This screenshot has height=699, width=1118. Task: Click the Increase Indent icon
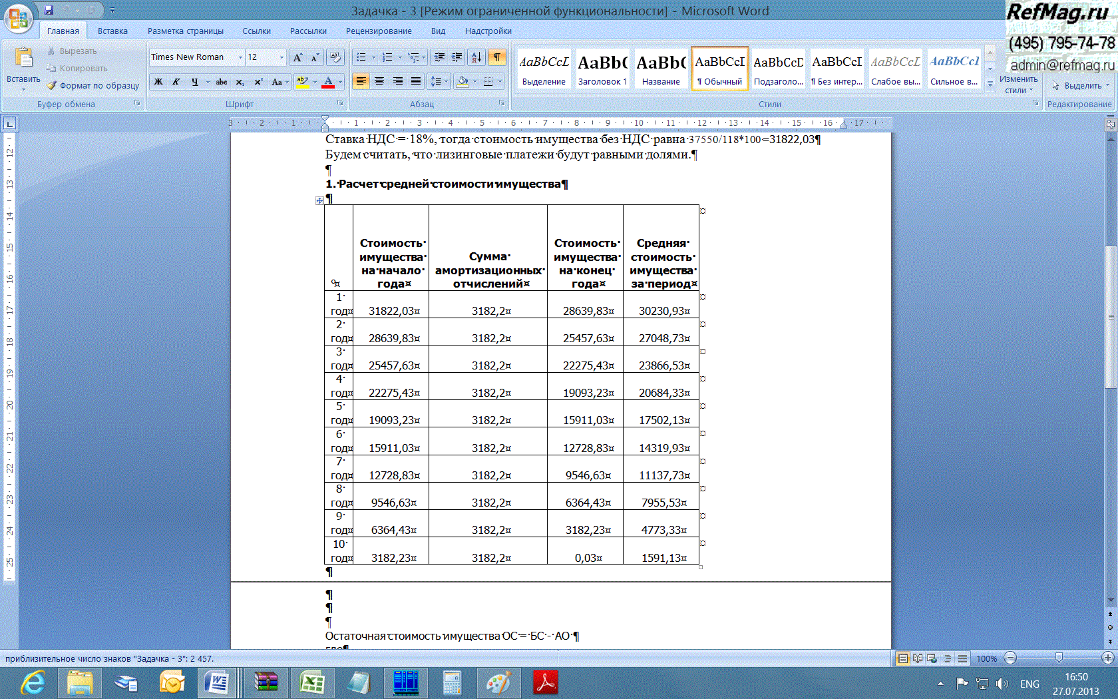click(x=457, y=57)
